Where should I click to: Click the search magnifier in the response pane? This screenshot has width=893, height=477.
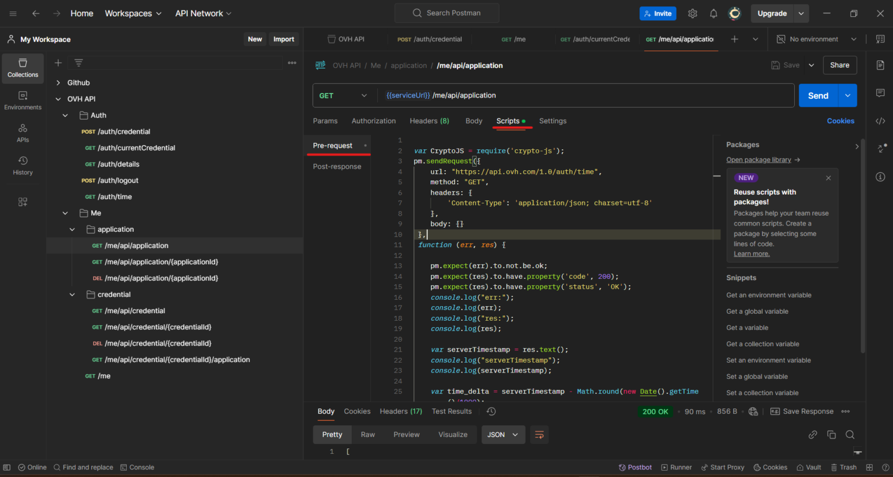[x=850, y=434]
